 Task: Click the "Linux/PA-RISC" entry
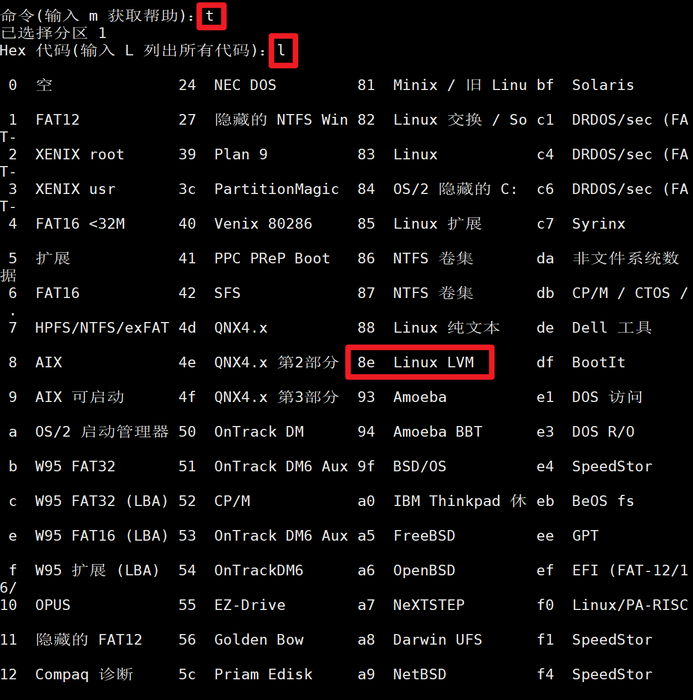point(630,605)
